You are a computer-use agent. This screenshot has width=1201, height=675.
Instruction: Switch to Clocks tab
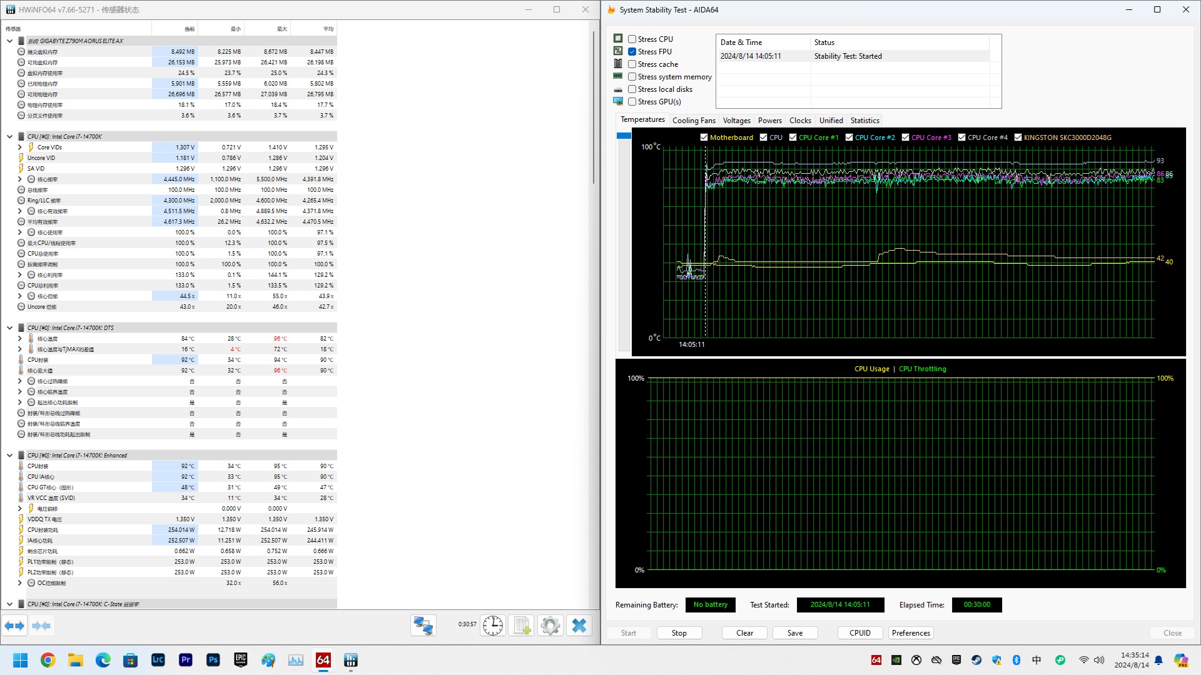[800, 121]
